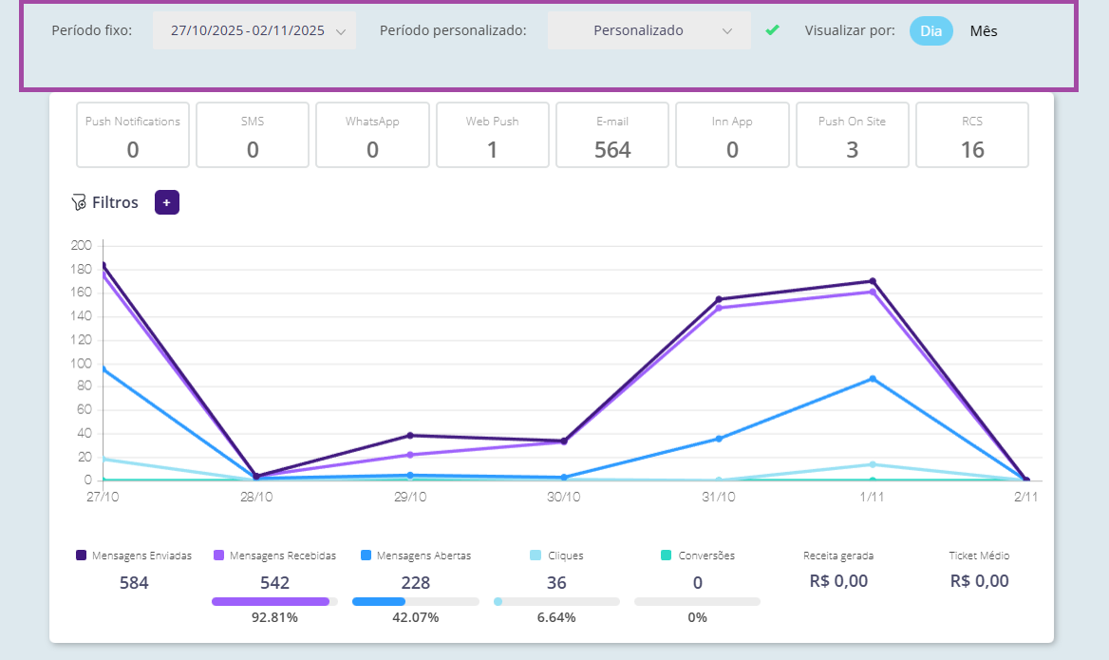Image resolution: width=1109 pixels, height=660 pixels.
Task: Select the Push On Site card
Action: (x=852, y=135)
